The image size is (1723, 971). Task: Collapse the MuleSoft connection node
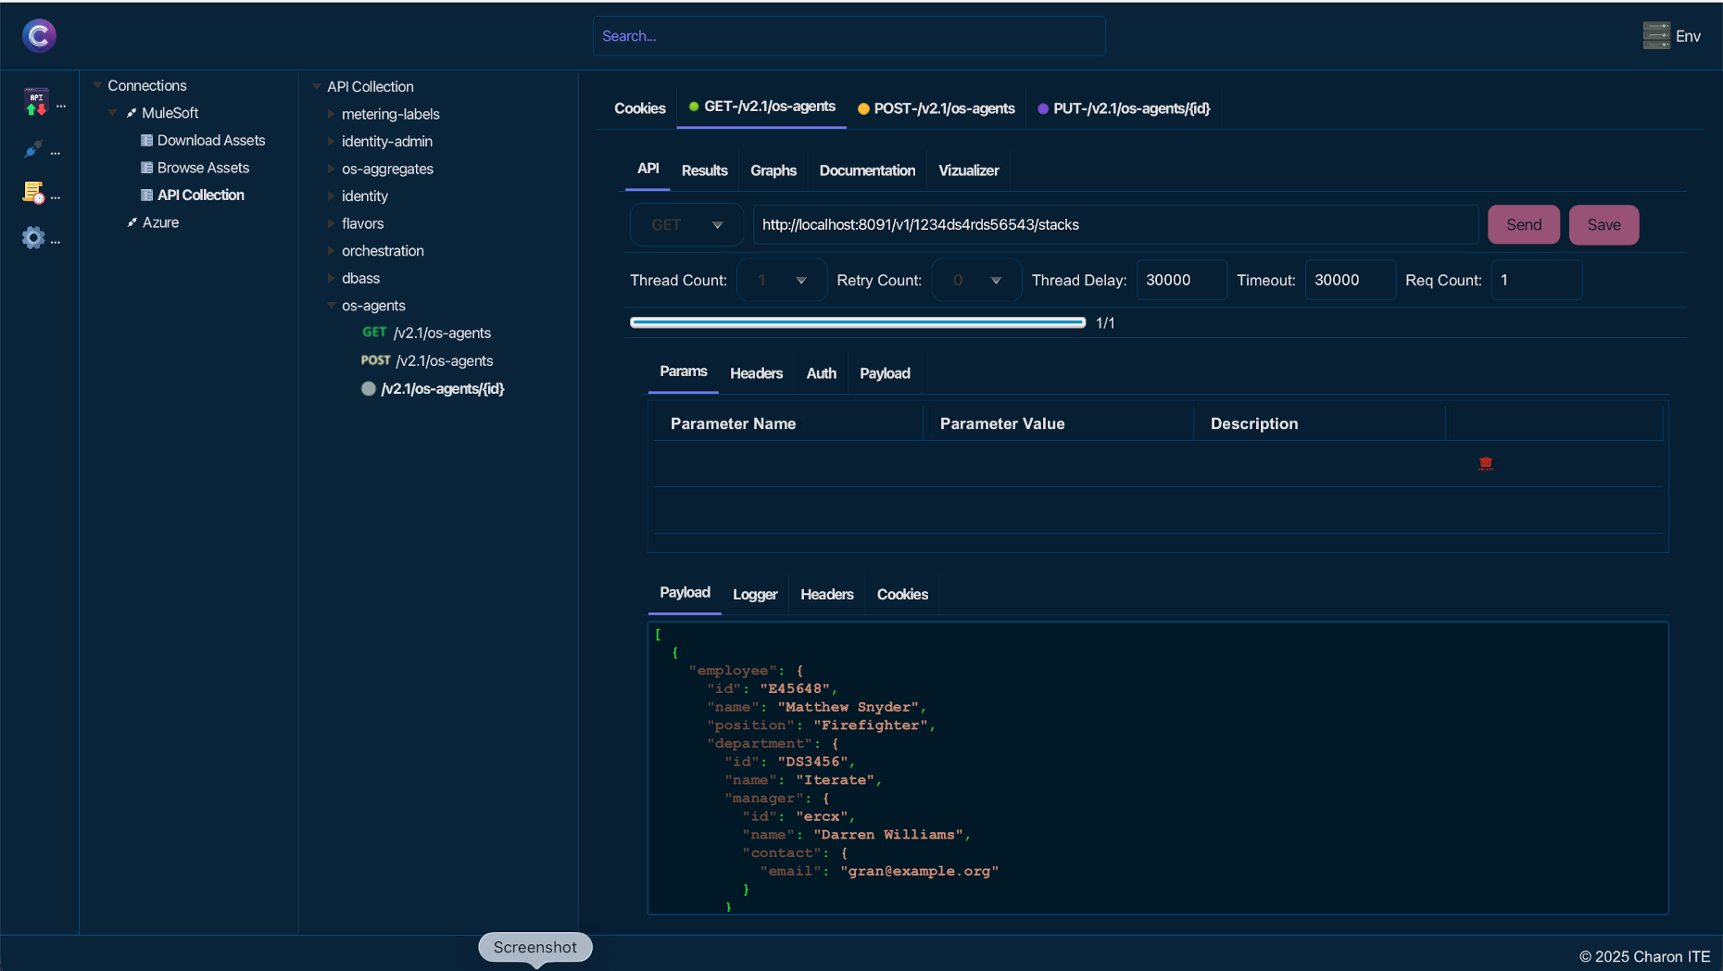(x=113, y=113)
